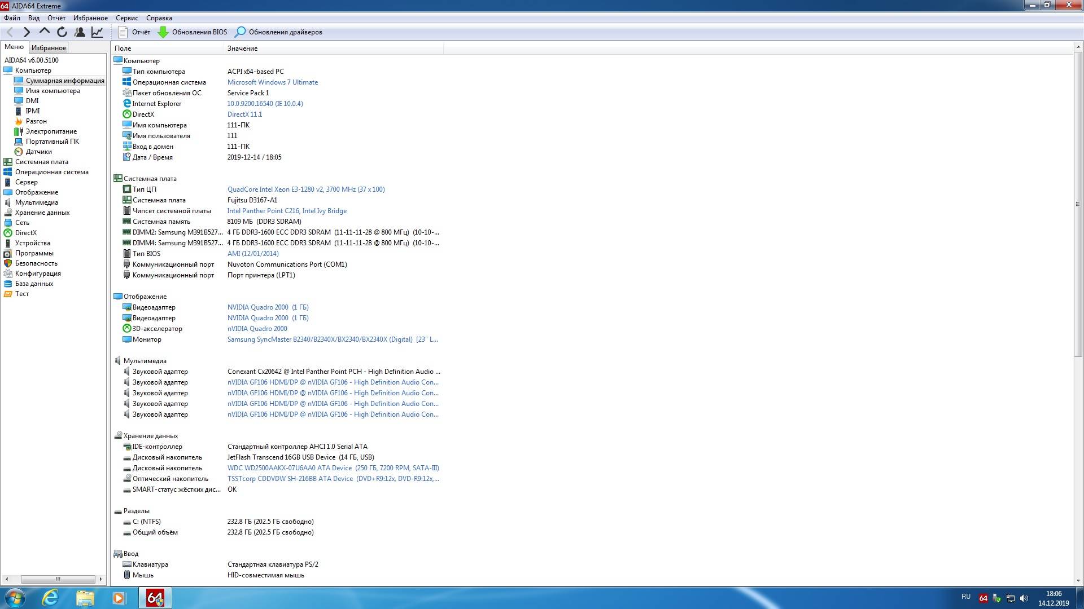Select Датчики sensors in tree
1084x609 pixels.
point(38,152)
